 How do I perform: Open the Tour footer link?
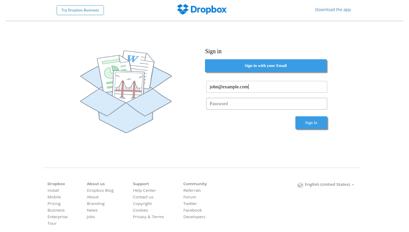[52, 223]
